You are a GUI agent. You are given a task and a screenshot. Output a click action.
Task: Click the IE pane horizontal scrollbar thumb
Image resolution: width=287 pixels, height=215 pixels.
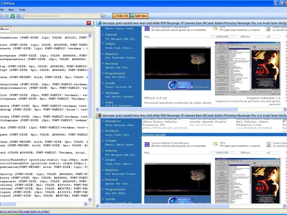tap(168, 109)
